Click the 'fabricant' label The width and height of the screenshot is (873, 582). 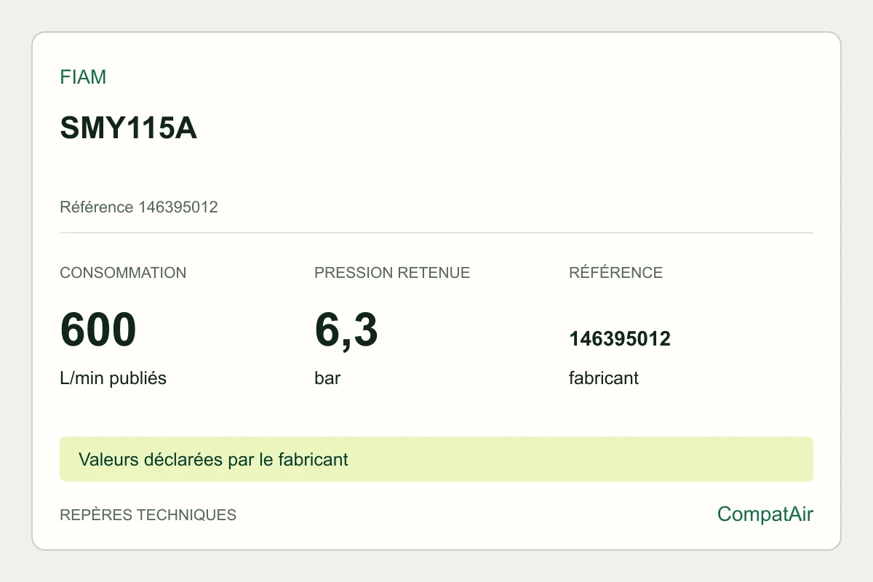pos(604,378)
